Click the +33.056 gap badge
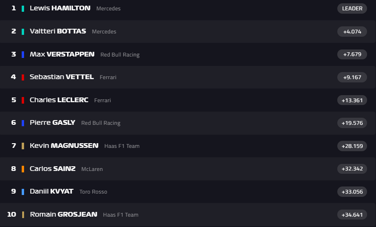Screen dimensions: 376x227 click(x=352, y=192)
